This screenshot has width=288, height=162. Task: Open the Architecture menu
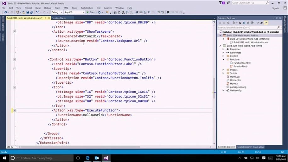[x=87, y=8]
